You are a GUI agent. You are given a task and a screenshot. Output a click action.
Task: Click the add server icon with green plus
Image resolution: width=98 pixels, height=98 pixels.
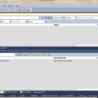tap(19, 10)
